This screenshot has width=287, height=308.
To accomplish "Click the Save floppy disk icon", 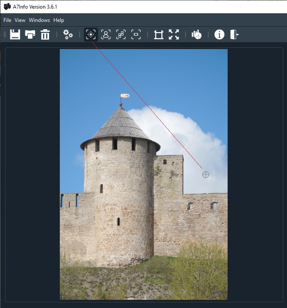I will click(x=15, y=35).
